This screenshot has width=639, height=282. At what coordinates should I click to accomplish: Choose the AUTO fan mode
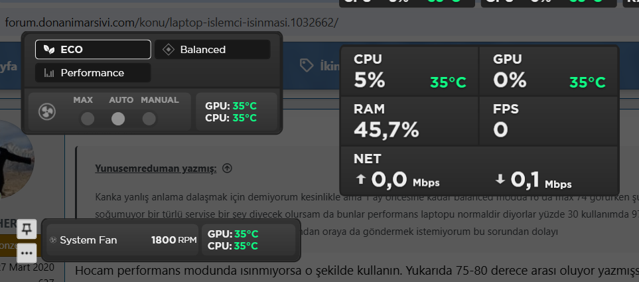coord(118,119)
